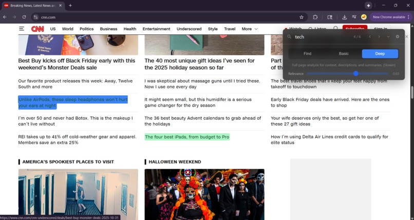414x220 pixels.
Task: Go to the CNN logo home page
Action: tap(37, 29)
